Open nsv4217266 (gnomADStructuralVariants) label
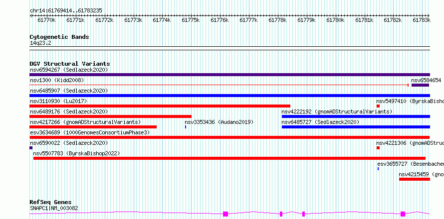The height and width of the screenshot is (219, 444). (85, 122)
